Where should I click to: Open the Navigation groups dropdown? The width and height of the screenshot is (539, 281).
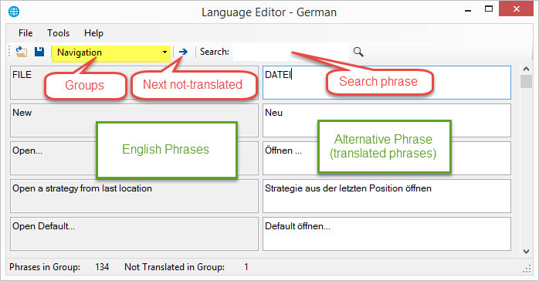coord(111,52)
